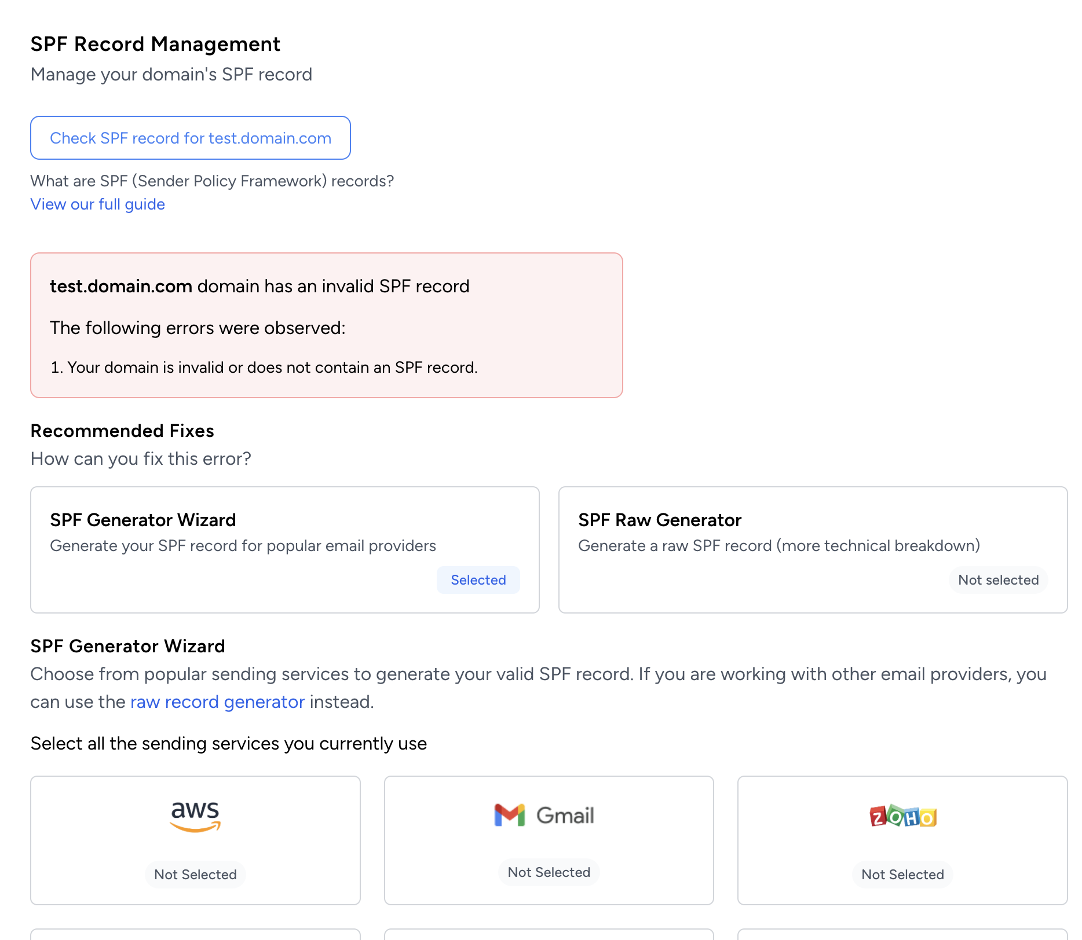Click the Recommended Fixes heading

pos(122,431)
